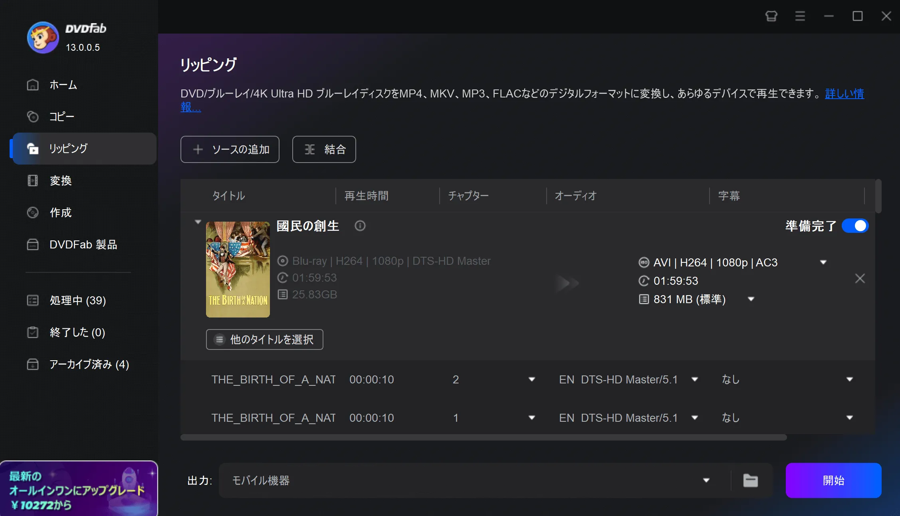900x516 pixels.
Task: Click the ソースの追加 button
Action: 230,149
